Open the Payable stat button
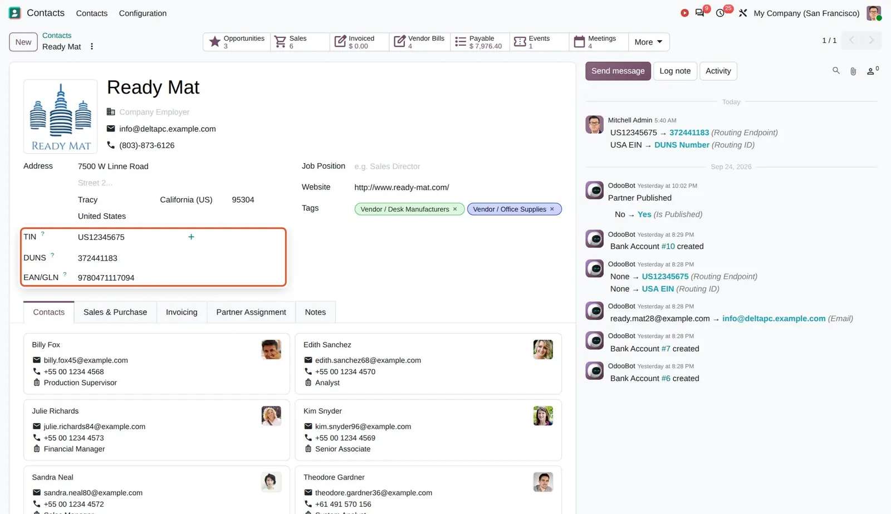This screenshot has height=514, width=891. 479,42
